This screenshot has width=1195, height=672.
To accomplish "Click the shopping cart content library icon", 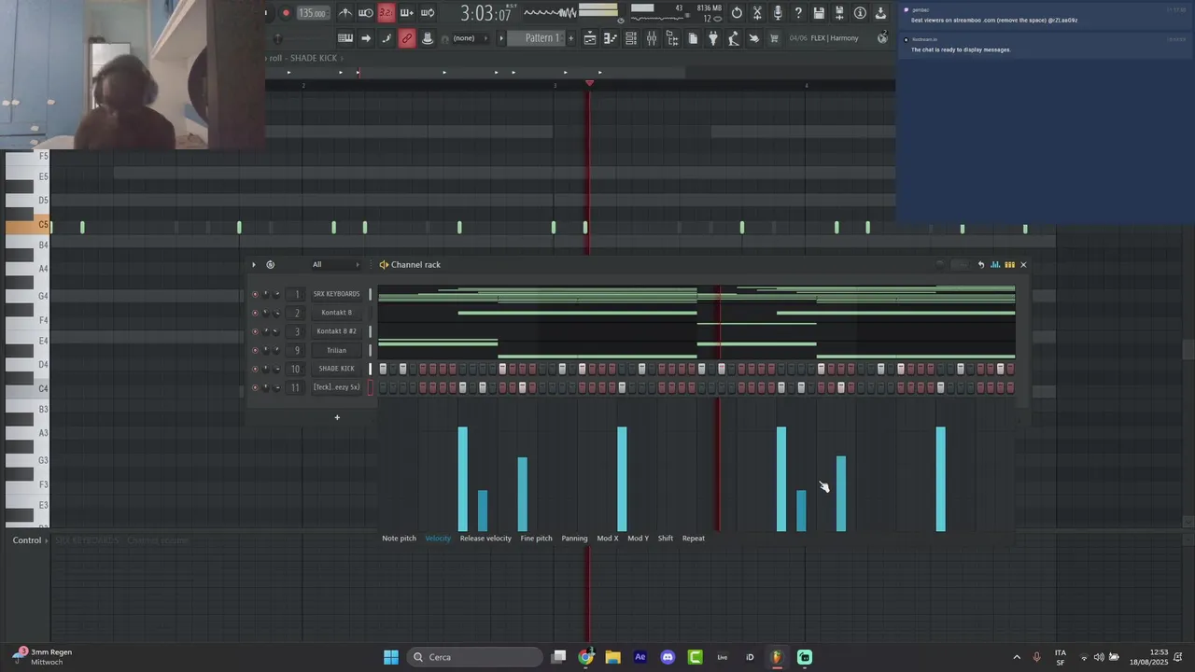I will 774,38.
